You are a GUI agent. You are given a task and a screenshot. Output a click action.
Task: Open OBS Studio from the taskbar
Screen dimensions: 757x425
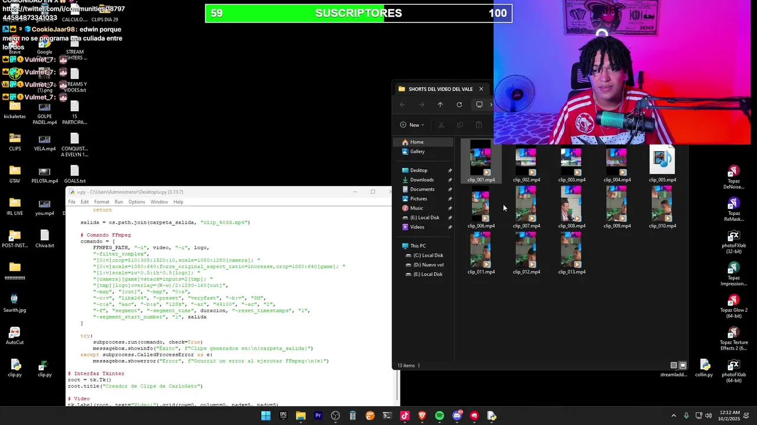(x=335, y=416)
